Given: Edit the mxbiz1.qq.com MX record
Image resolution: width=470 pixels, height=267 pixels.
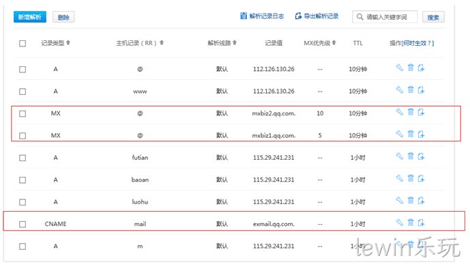Looking at the screenshot, I should click(399, 134).
